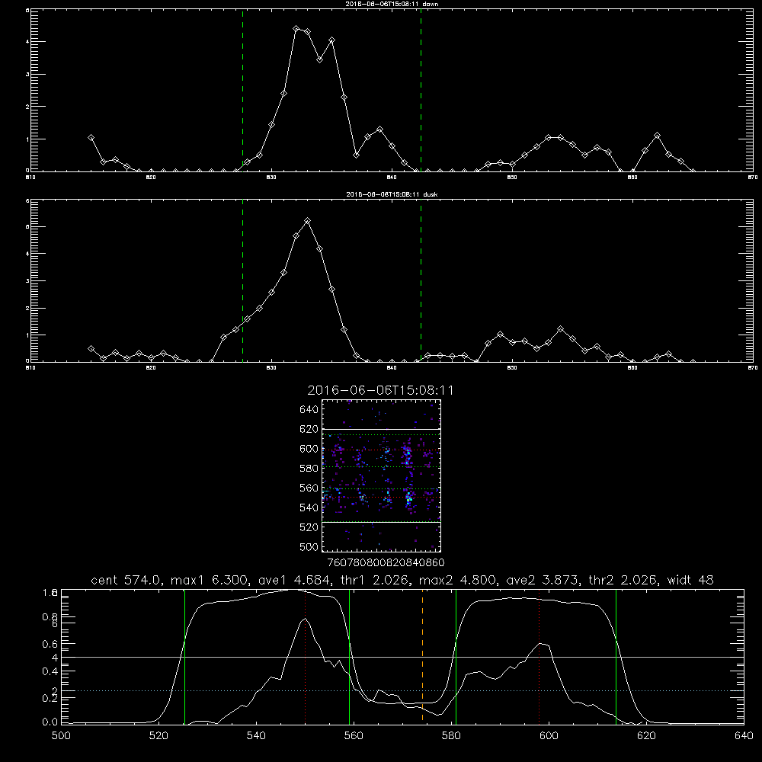Click the peak diamond data point in the dusk plot

307,221
